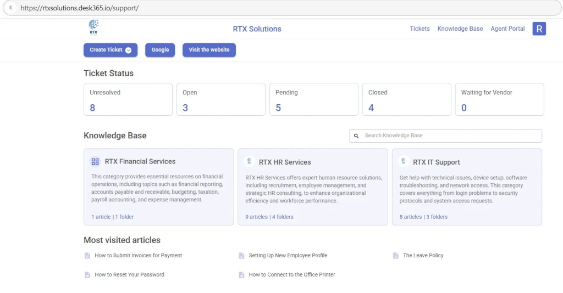The height and width of the screenshot is (293, 563).
Task: Open RTX Financial Services category title
Action: tap(140, 161)
